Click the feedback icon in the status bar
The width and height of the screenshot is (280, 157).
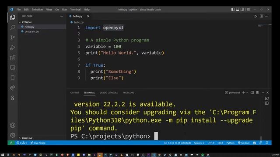click(261, 143)
